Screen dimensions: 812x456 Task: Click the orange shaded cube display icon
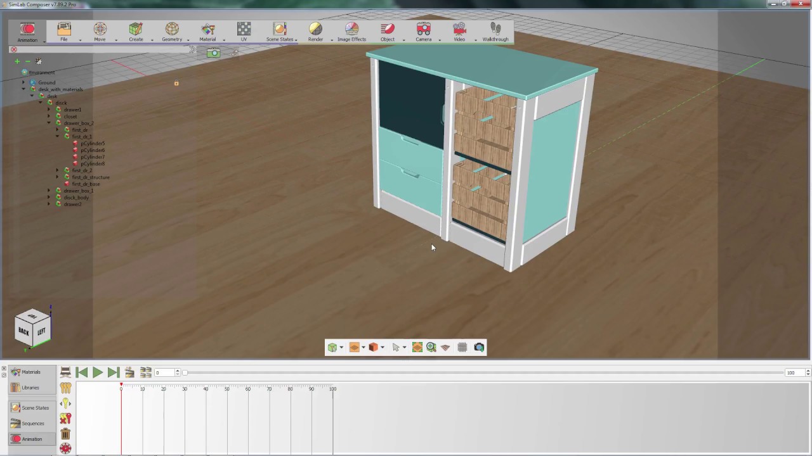click(x=373, y=347)
